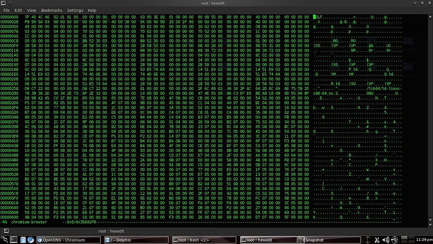The image size is (433, 244).
Task: Switch to the Dolphin taskbar window
Action: [x=136, y=240]
